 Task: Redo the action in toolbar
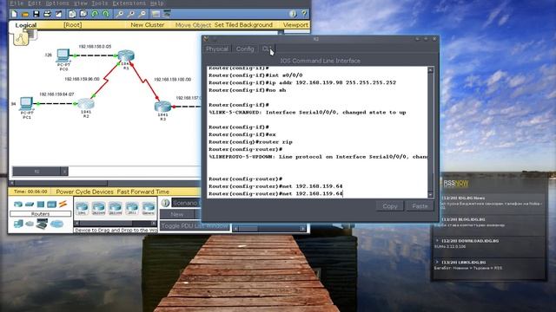(x=106, y=14)
